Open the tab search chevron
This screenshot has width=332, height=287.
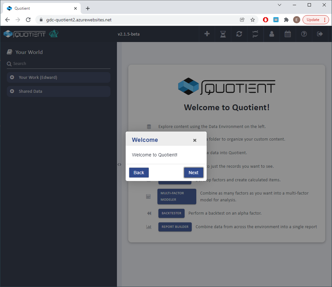(280, 5)
